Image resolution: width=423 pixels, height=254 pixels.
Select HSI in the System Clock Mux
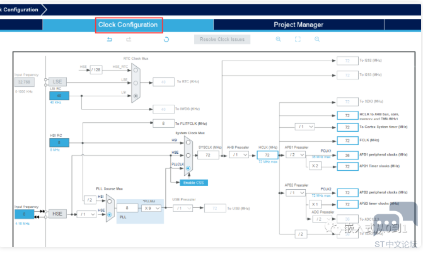pyautogui.click(x=188, y=142)
